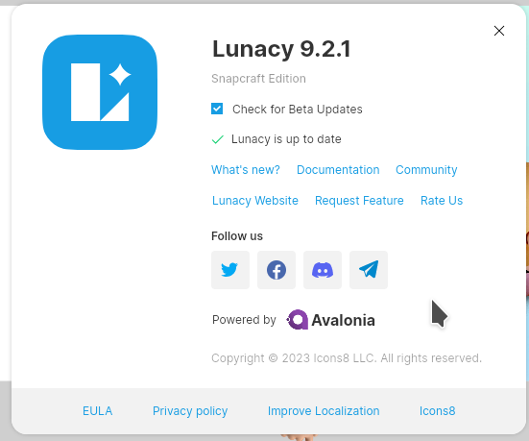The width and height of the screenshot is (529, 441).
Task: Uncheck Check for Beta Updates checkbox
Action: pyautogui.click(x=217, y=109)
